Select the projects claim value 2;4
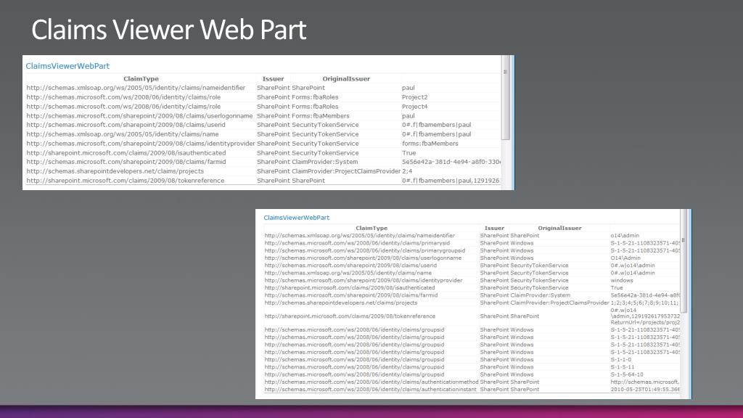Viewport: 743px width, 418px height. click(407, 171)
